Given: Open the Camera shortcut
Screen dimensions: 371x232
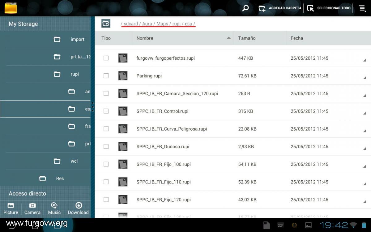Looking at the screenshot, I should pos(32,208).
